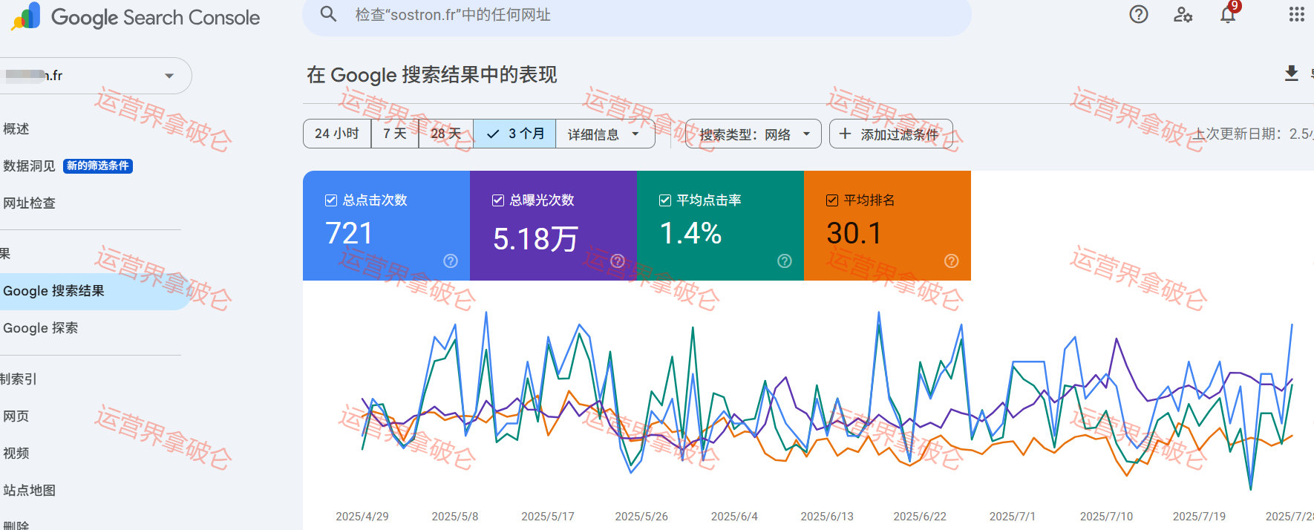Click plus icon in 添加过滤条件
1314x530 pixels.
(845, 134)
